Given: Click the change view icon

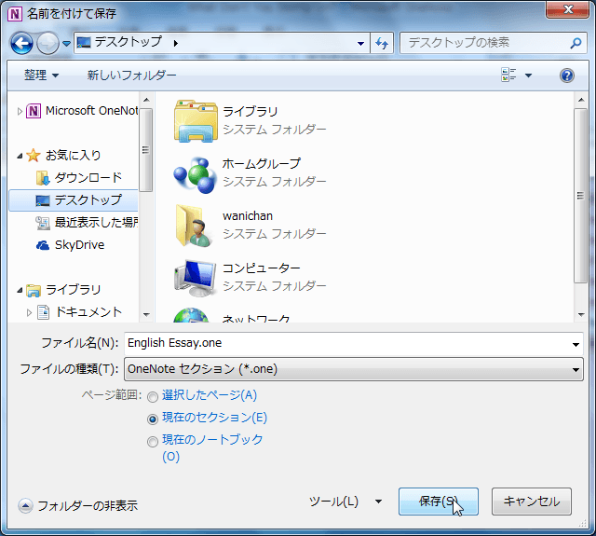Looking at the screenshot, I should click(x=508, y=75).
